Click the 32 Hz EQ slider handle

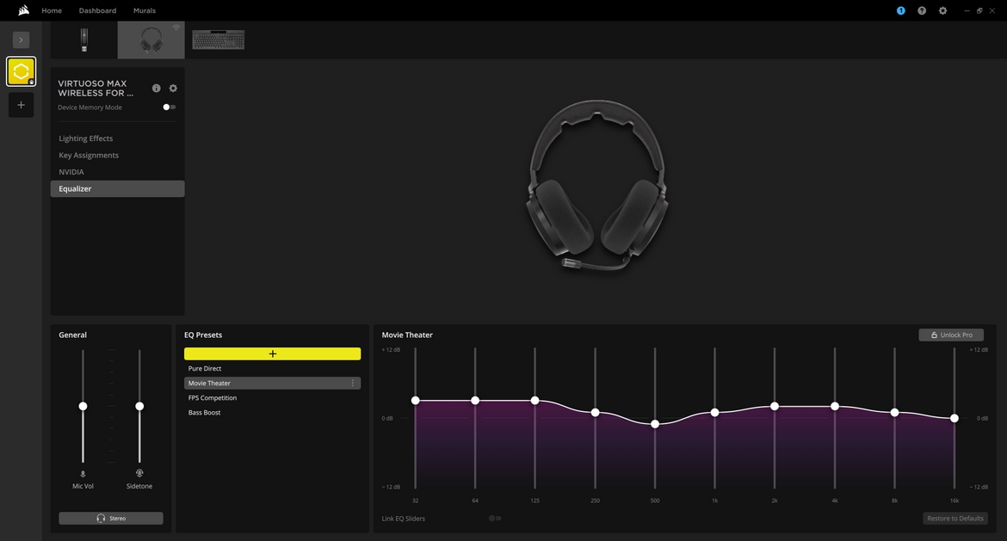(x=416, y=401)
